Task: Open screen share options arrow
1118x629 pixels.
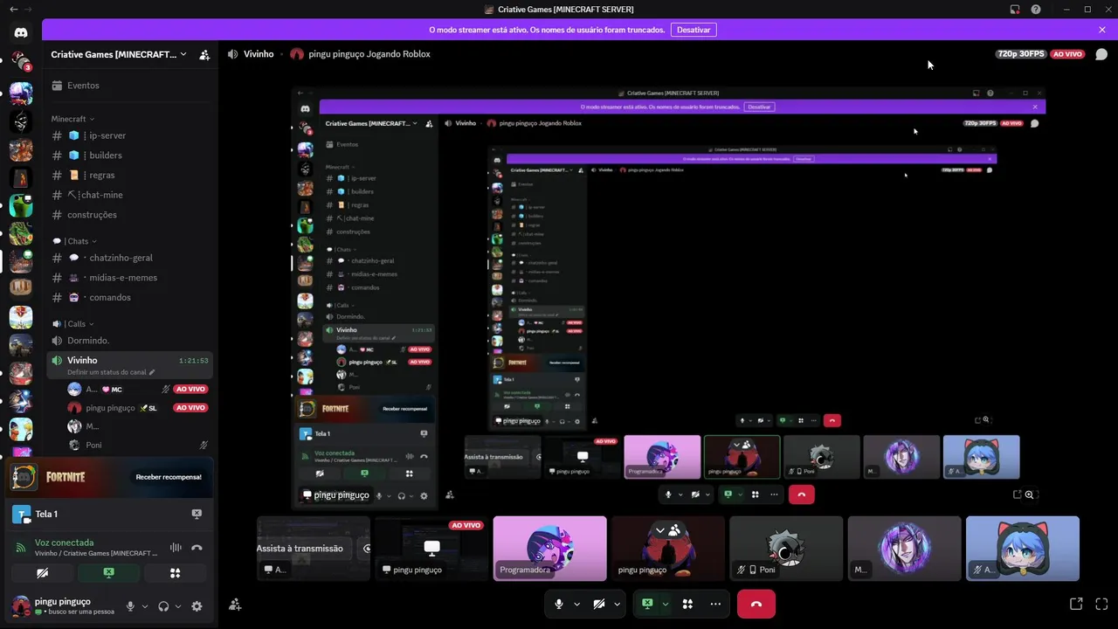Action: pyautogui.click(x=665, y=604)
